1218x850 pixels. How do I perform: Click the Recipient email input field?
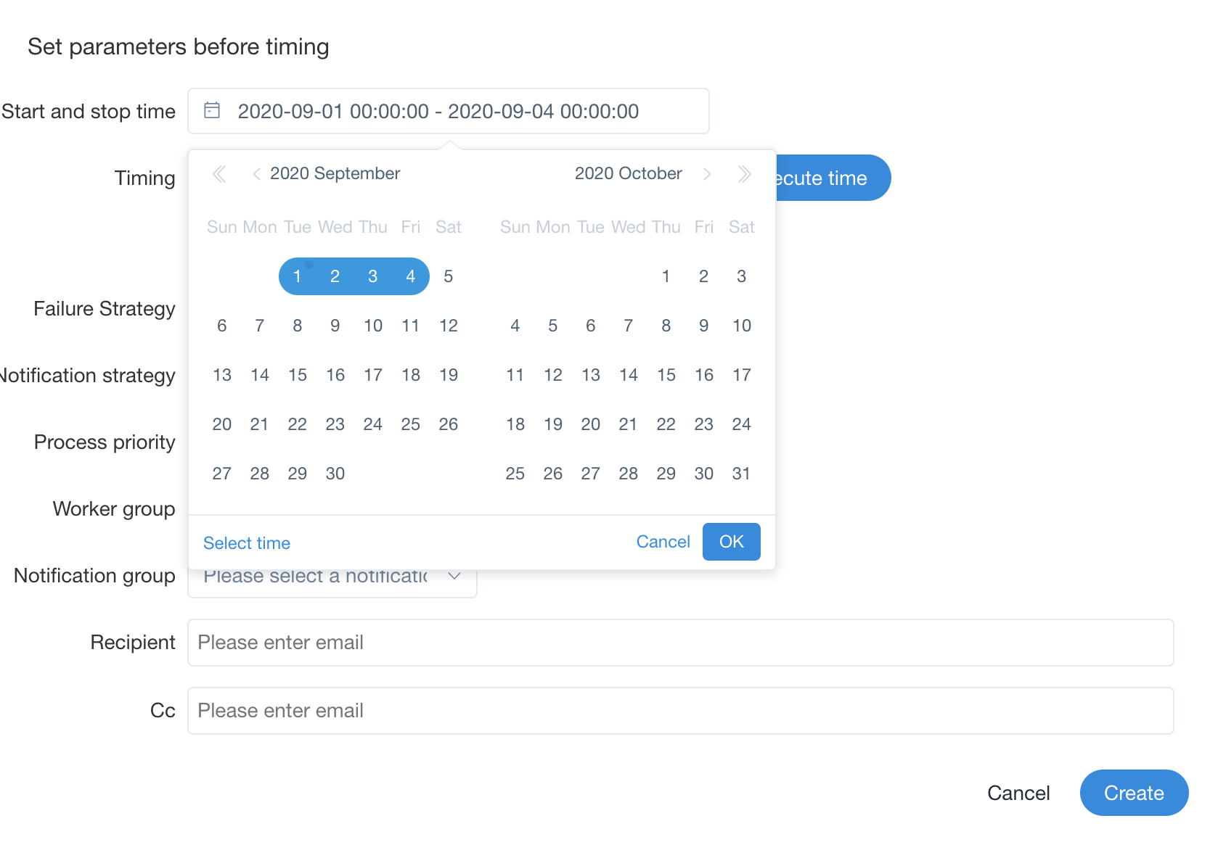point(680,643)
